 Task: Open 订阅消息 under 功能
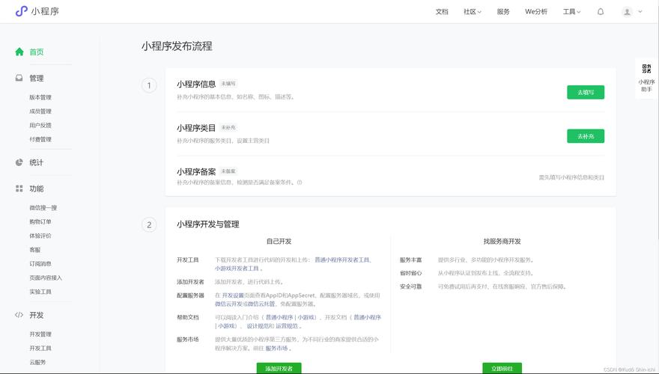[40, 263]
